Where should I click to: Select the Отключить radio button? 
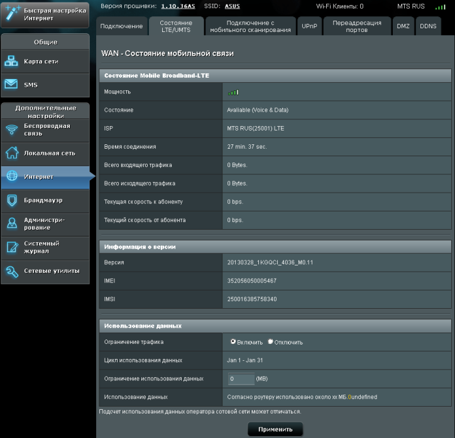coord(270,341)
